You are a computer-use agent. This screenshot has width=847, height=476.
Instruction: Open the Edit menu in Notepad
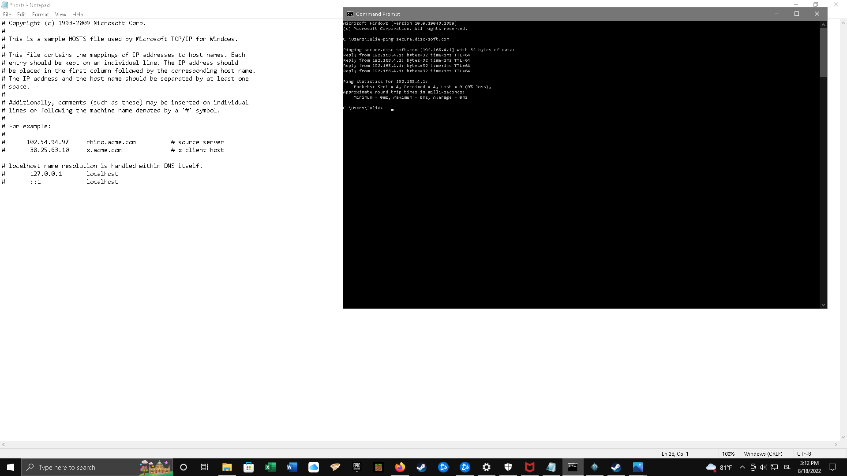pos(21,15)
